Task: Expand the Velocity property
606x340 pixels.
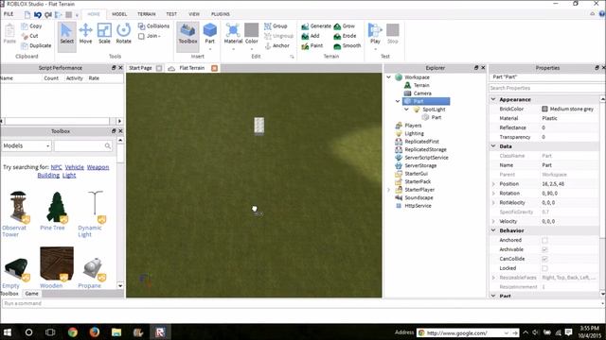Action: point(493,221)
